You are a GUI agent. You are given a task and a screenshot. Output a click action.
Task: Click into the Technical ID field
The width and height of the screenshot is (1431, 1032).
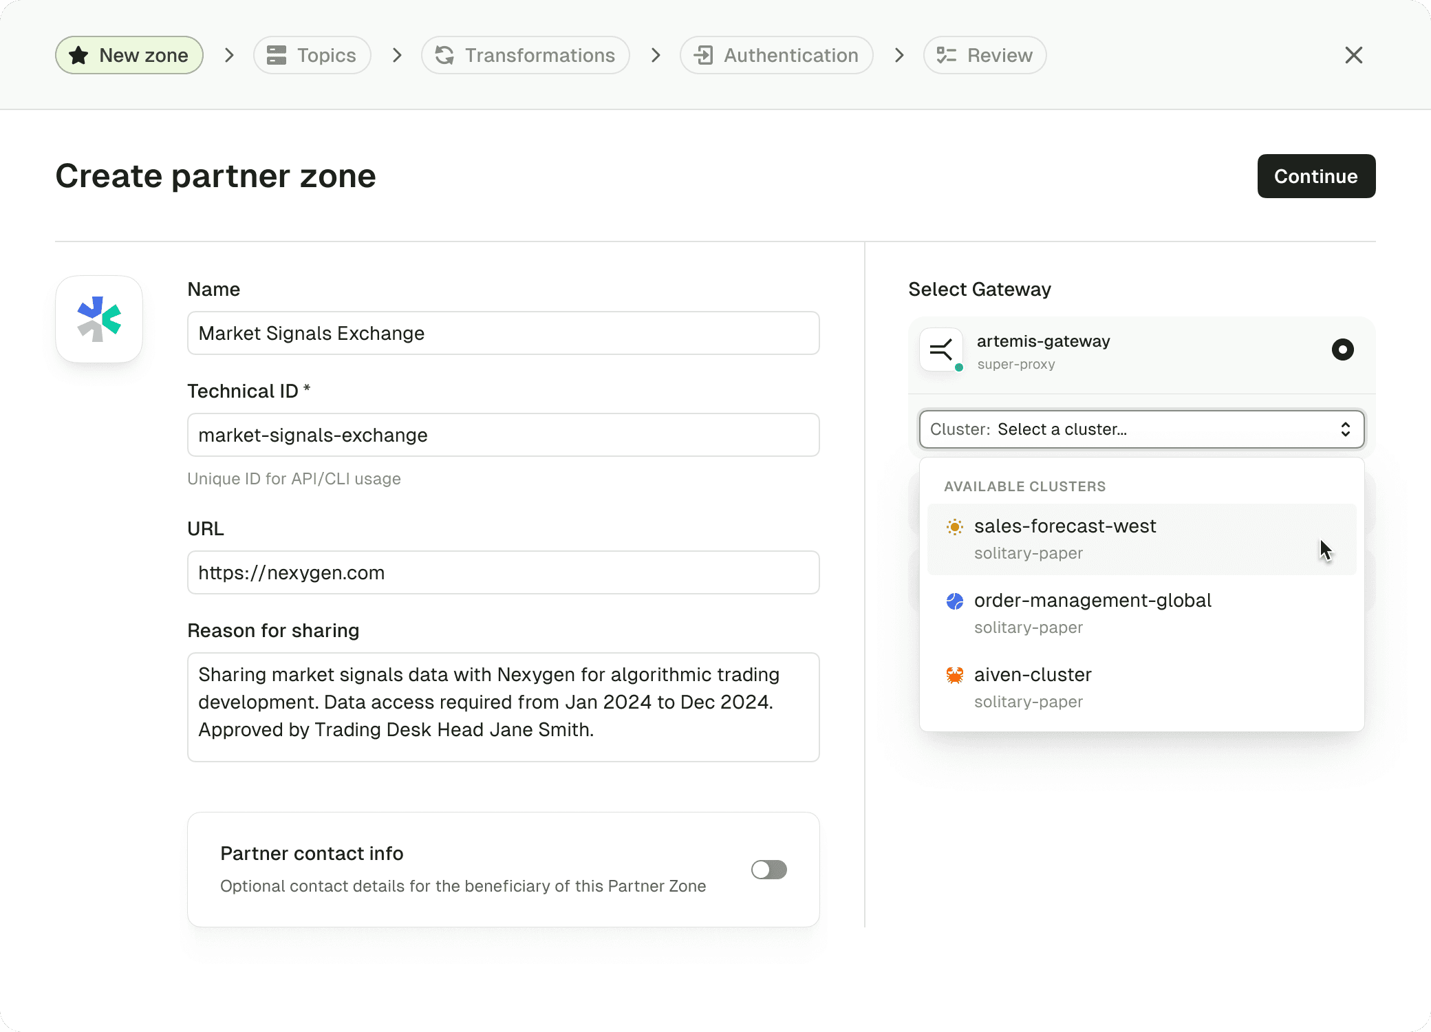[x=503, y=435]
